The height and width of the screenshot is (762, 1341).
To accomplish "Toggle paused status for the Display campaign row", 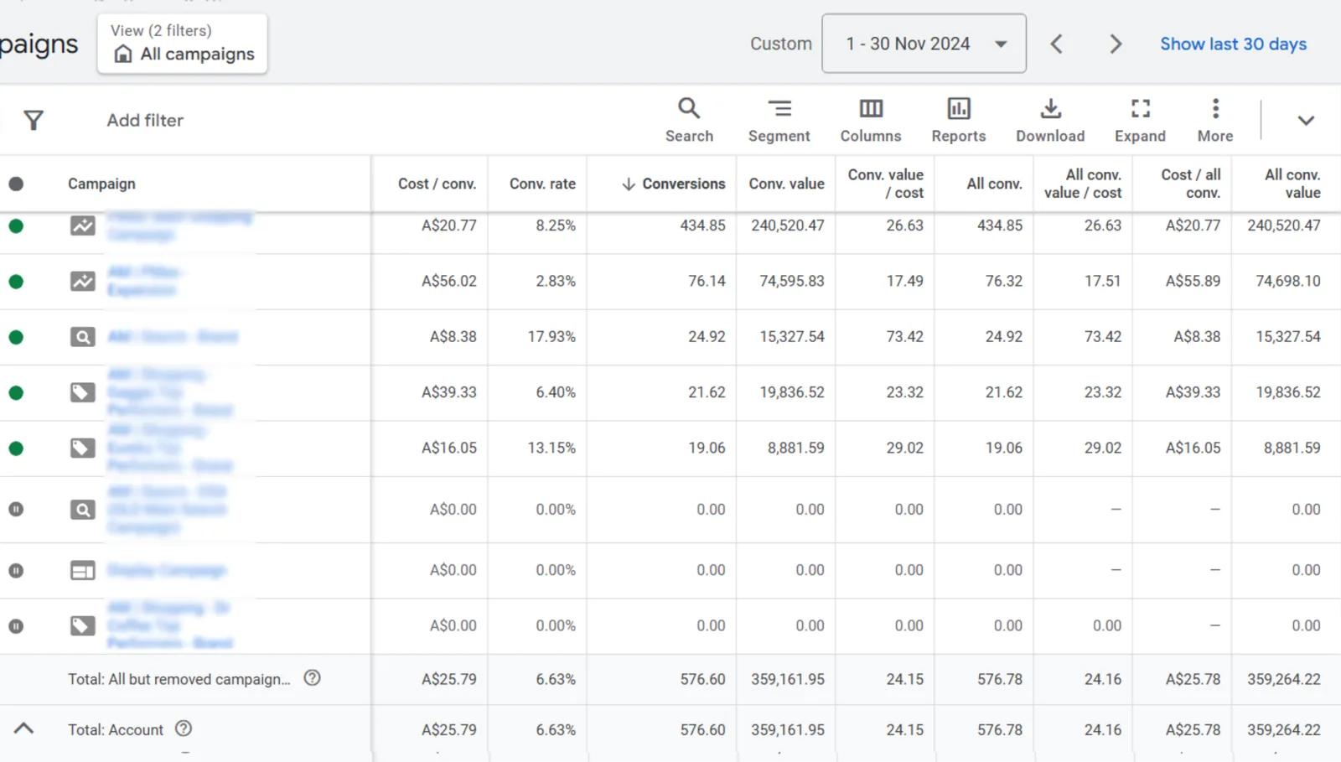I will coord(16,571).
